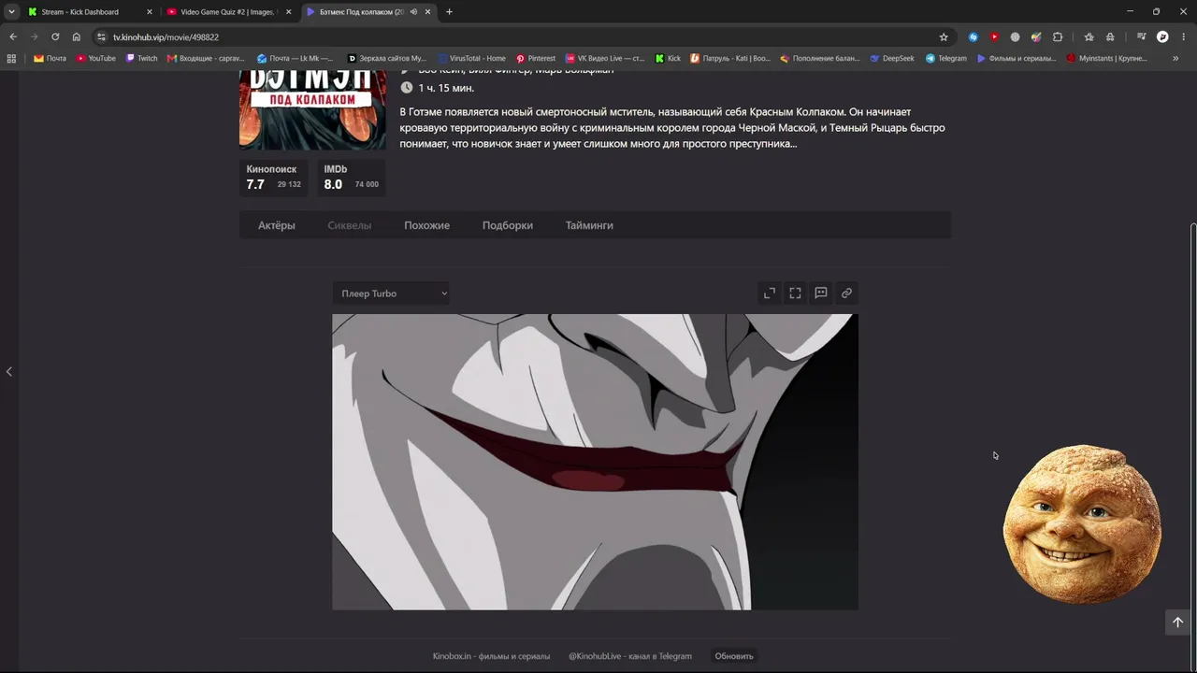Open the VK Видео Live bookmark
This screenshot has height=673, width=1197.
[x=605, y=58]
